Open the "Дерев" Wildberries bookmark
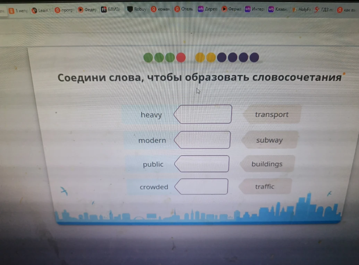 coord(207,9)
